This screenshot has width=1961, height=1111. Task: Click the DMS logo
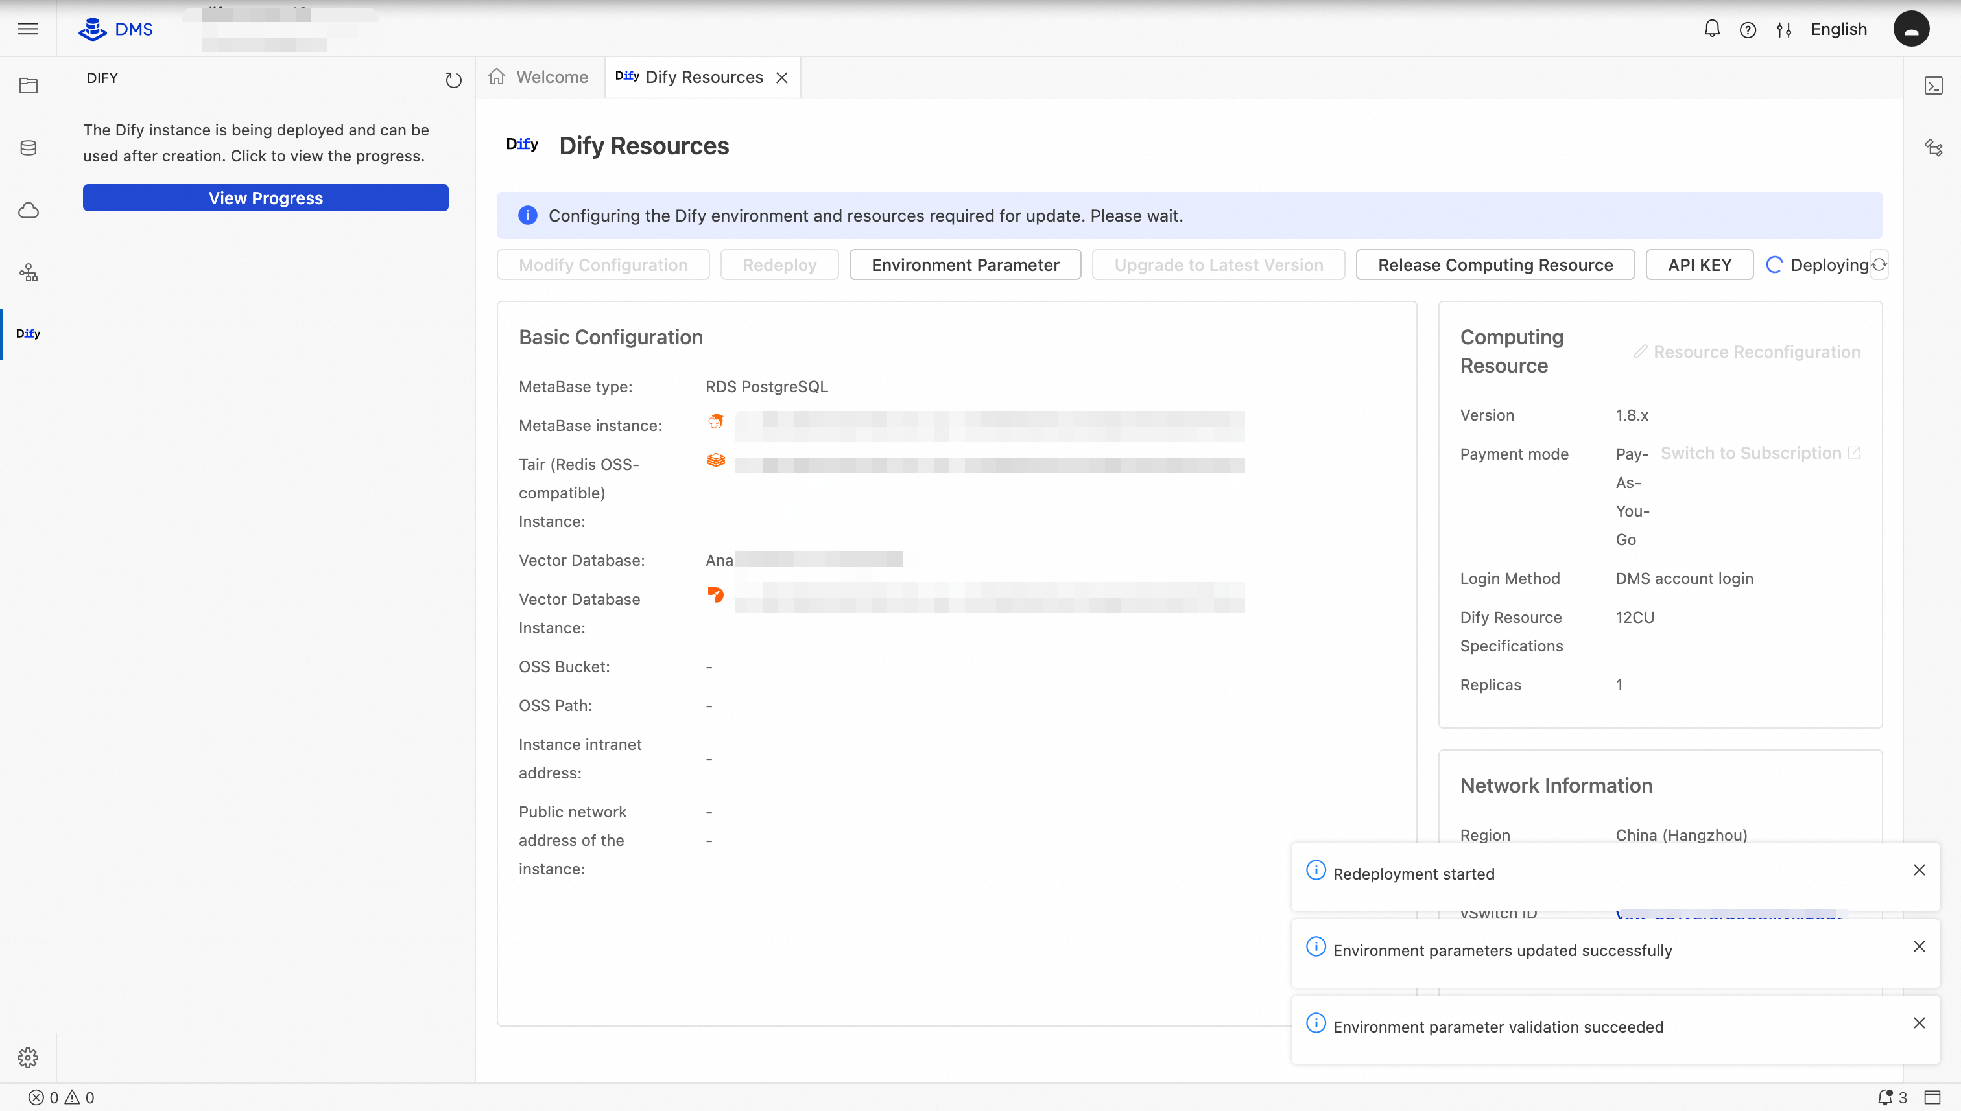pyautogui.click(x=115, y=29)
